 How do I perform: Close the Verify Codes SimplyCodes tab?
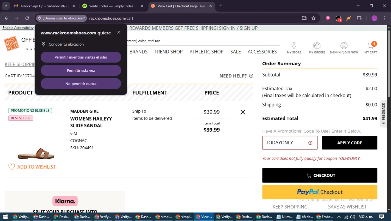tap(142, 6)
